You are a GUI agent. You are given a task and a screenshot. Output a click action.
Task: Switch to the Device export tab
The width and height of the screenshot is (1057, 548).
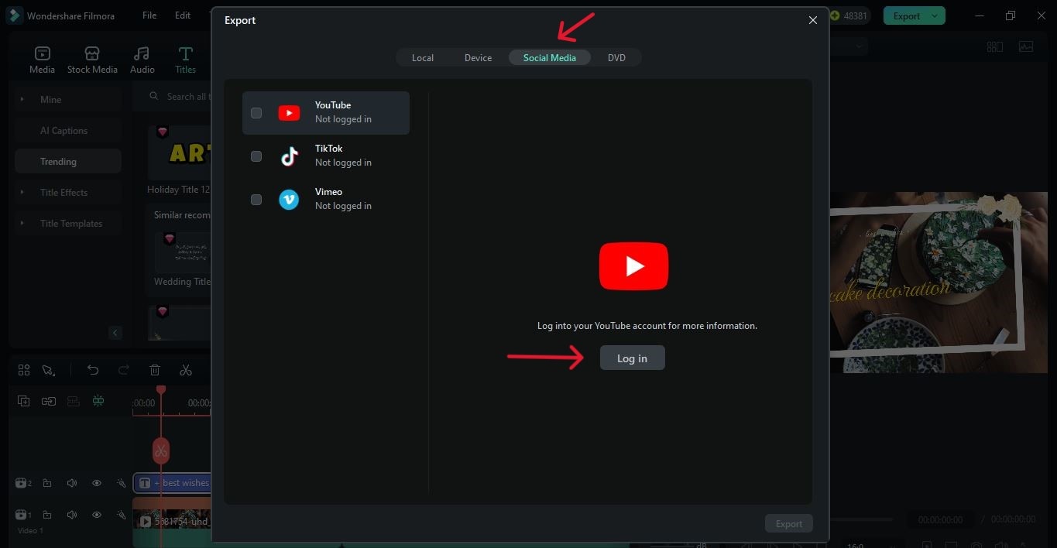(x=478, y=57)
